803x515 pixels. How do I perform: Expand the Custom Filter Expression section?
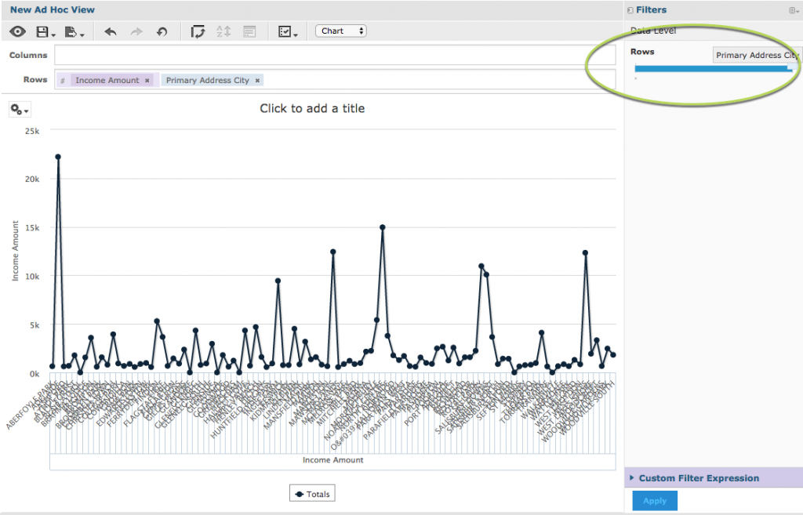[x=698, y=478]
